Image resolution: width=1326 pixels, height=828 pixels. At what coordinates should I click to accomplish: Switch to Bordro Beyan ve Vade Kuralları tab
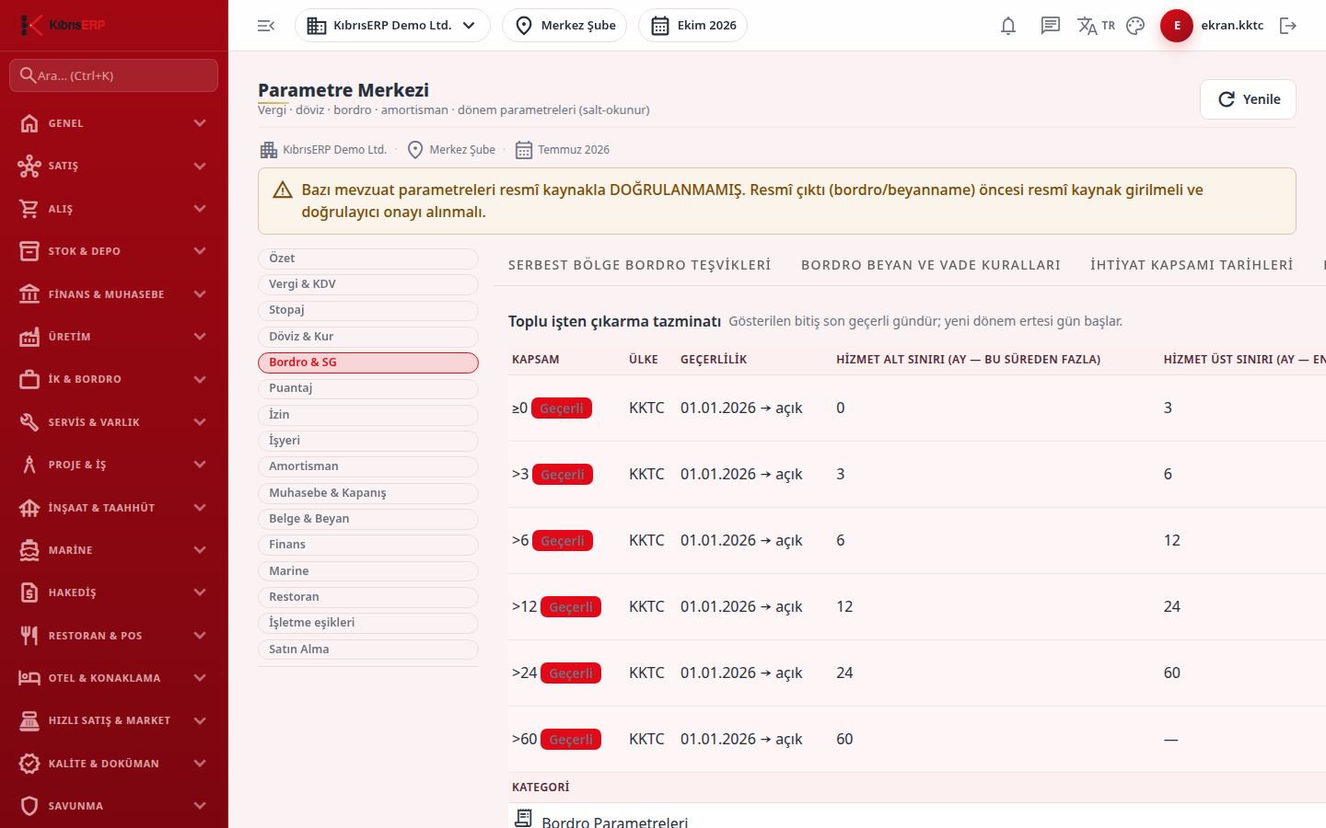pyautogui.click(x=931, y=265)
